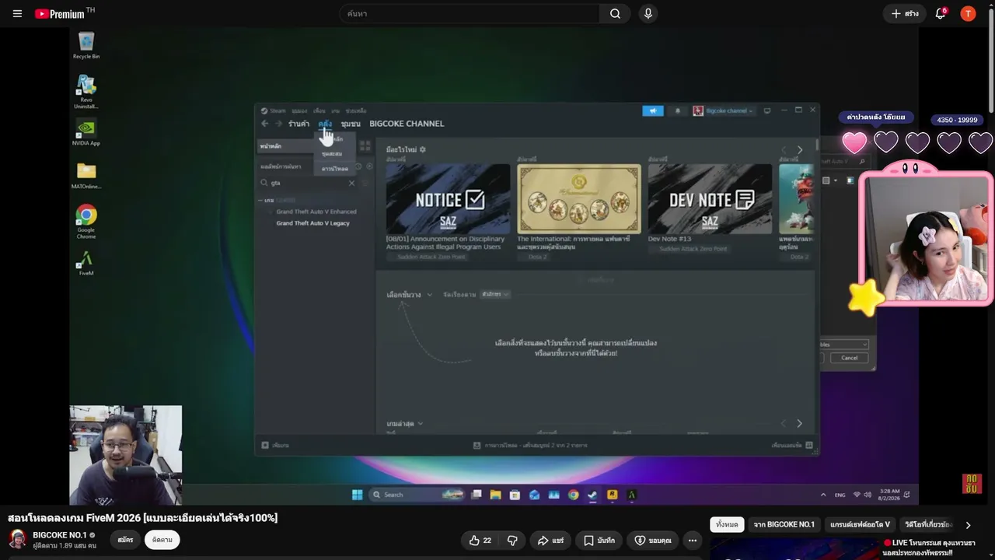Switch Steam library to grid view
Image resolution: width=995 pixels, height=560 pixels.
(365, 146)
